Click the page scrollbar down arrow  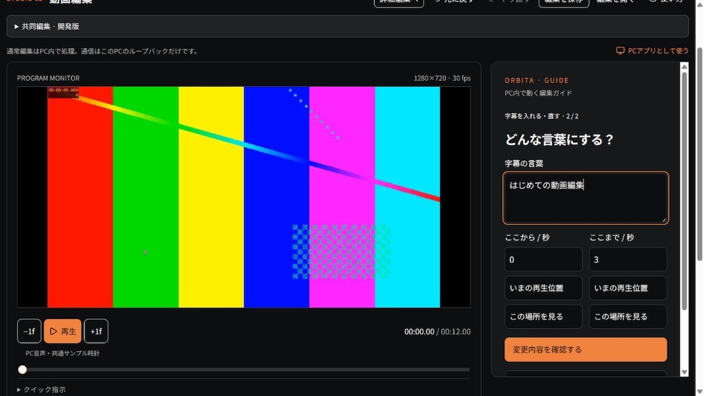tap(699, 391)
